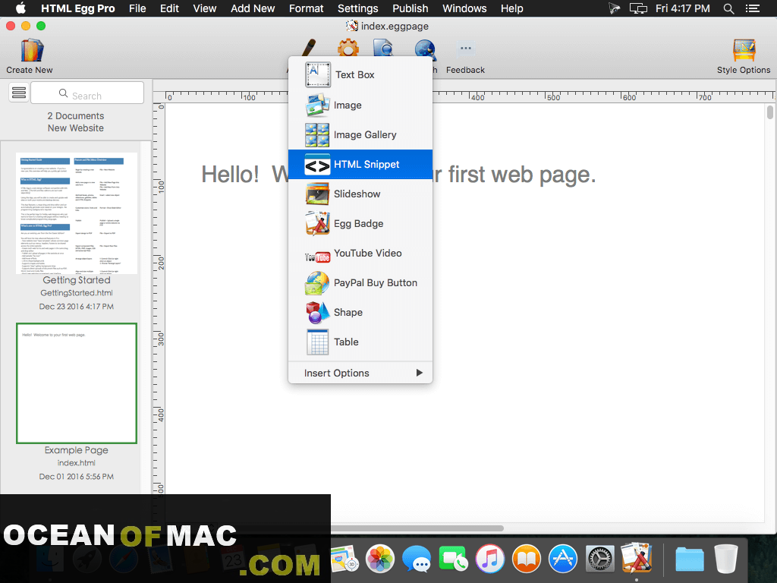Open iTunes from the Dock
Image resolution: width=777 pixels, height=583 pixels.
(x=489, y=559)
